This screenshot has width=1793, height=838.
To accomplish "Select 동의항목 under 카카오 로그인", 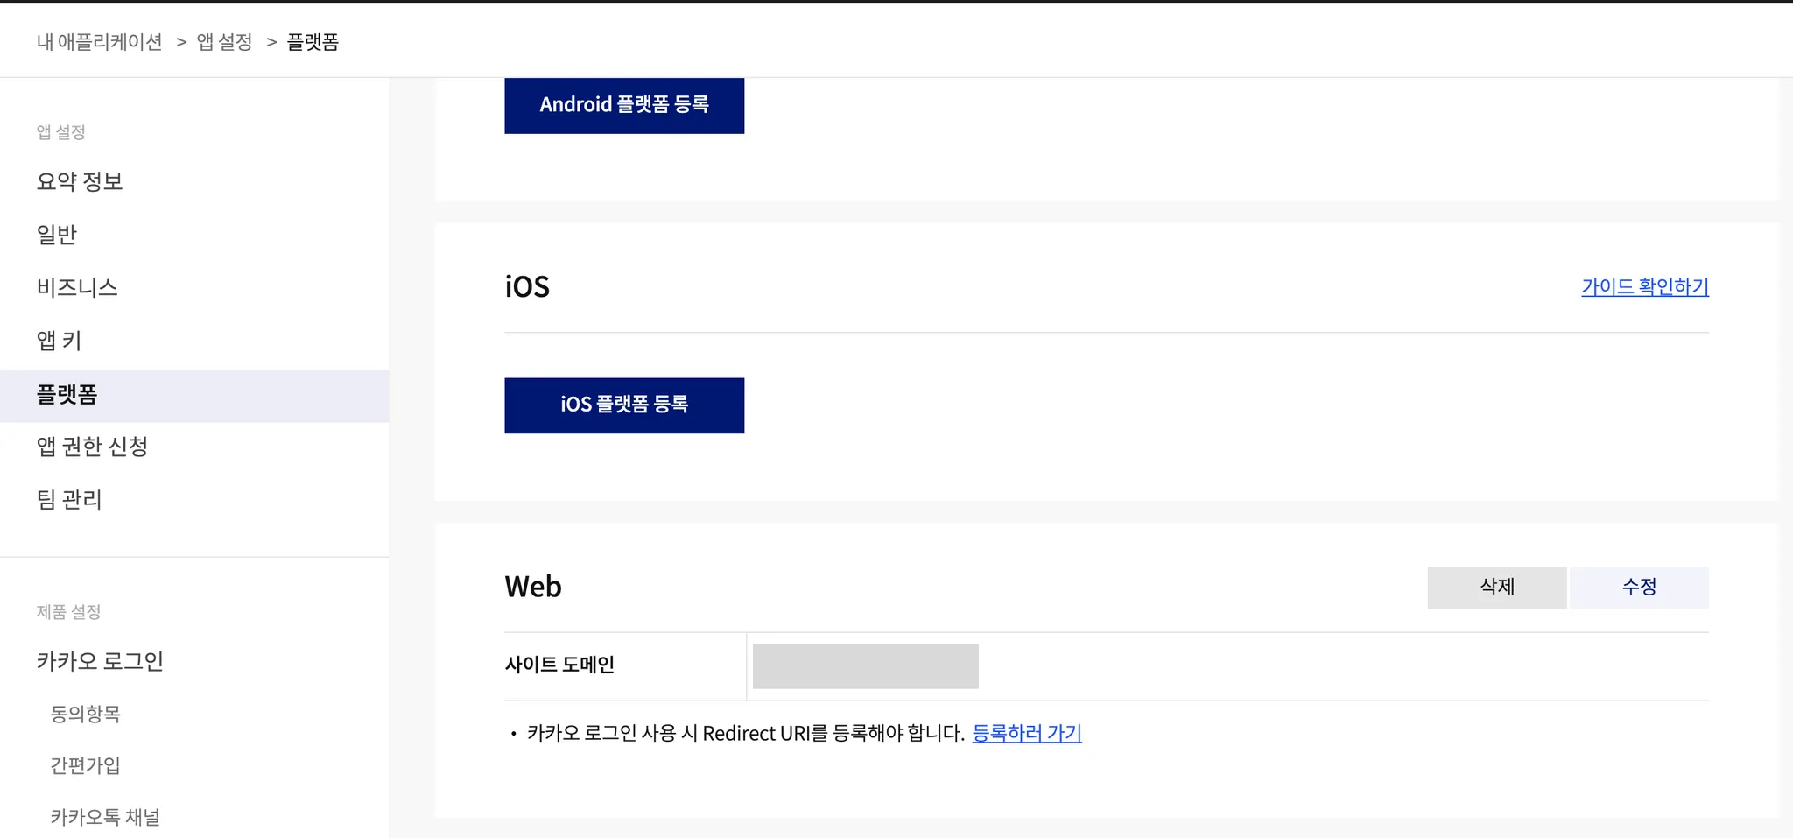I will (85, 714).
